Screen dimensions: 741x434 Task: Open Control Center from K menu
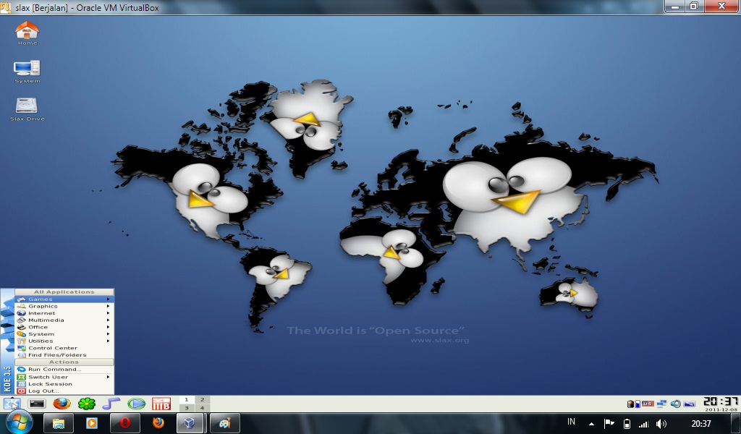64,348
